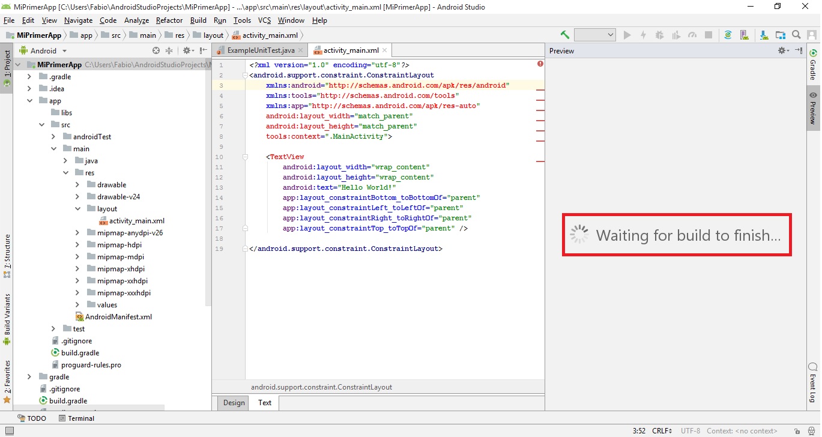Click the inspector hector icon in the status bar

(x=811, y=431)
